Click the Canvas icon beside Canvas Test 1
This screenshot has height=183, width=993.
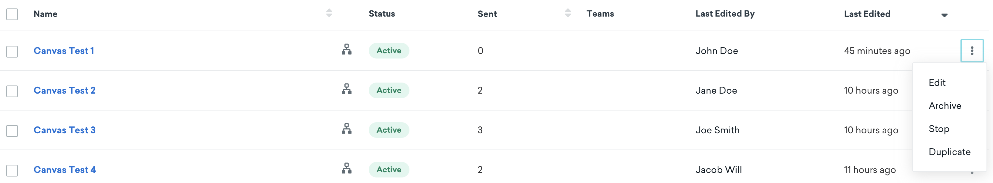tap(346, 50)
